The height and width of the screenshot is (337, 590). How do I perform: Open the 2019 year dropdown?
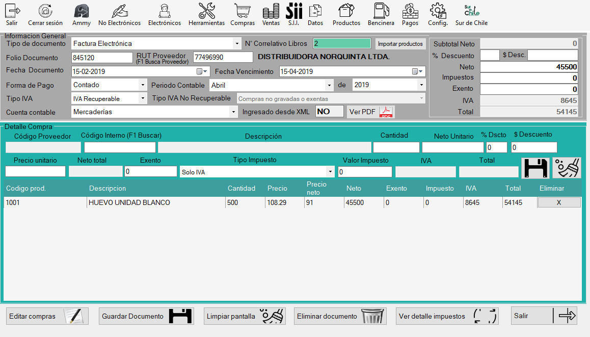point(421,85)
